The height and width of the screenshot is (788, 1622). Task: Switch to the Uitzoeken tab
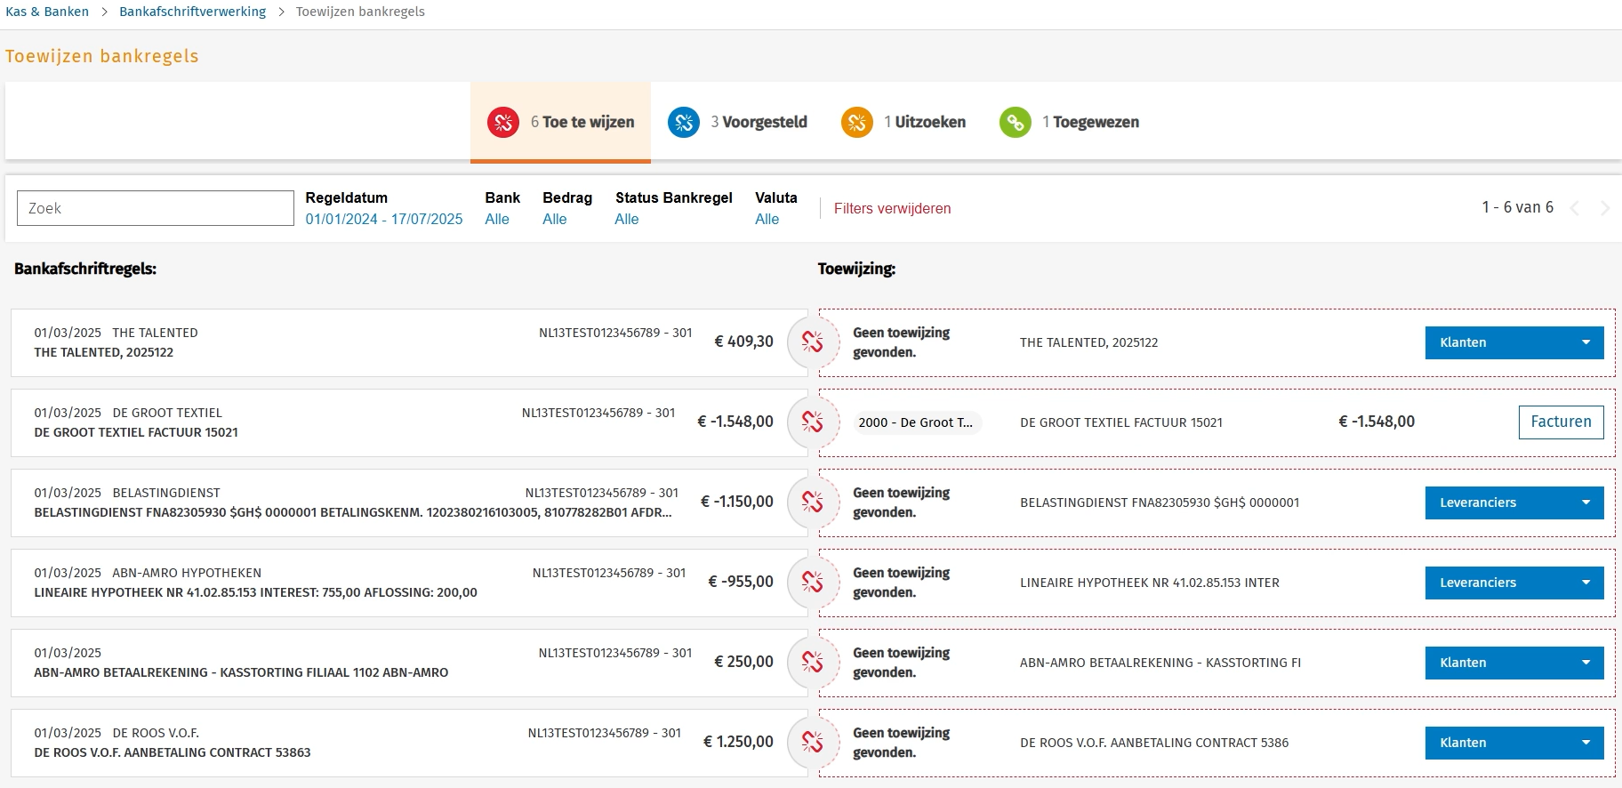[903, 123]
